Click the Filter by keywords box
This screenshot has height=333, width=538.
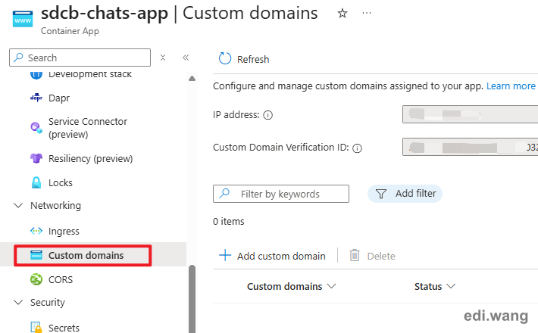(281, 194)
